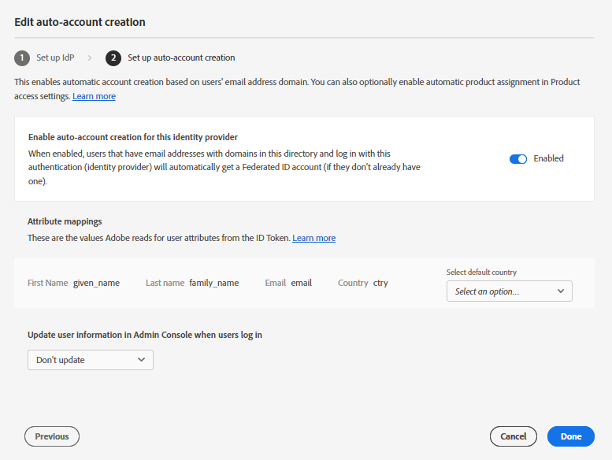
Task: Cancel the auto-account creation edit
Action: point(513,436)
